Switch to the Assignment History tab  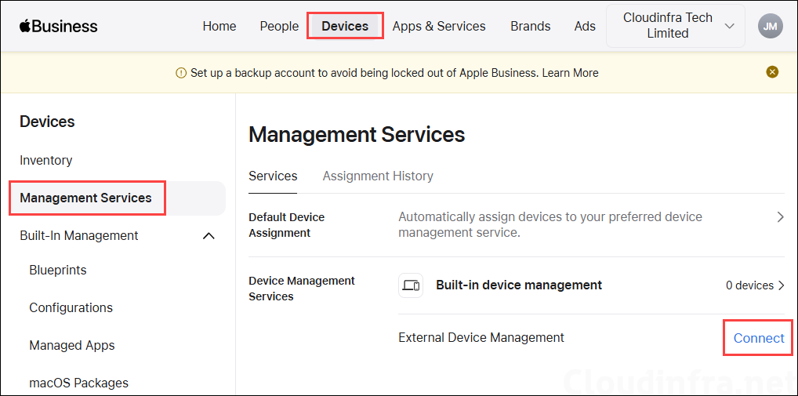point(378,176)
